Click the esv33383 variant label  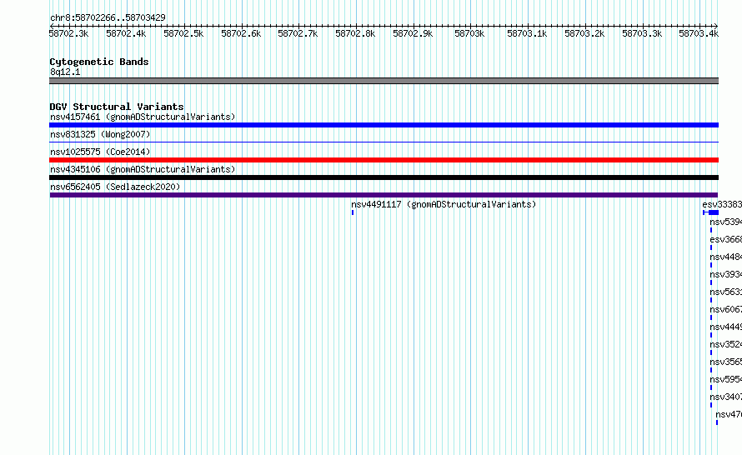722,204
